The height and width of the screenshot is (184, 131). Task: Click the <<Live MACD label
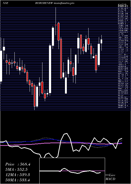[110, 177]
